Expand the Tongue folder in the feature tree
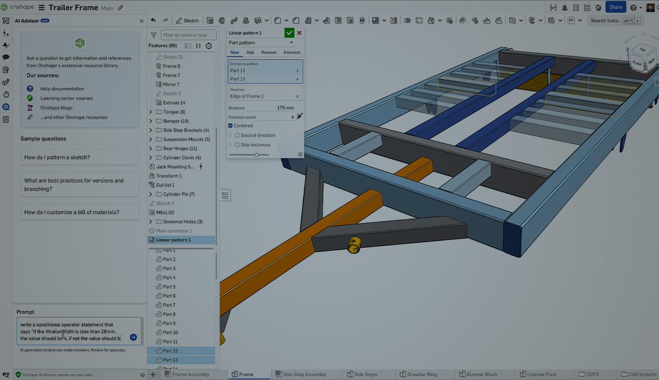 coord(150,111)
